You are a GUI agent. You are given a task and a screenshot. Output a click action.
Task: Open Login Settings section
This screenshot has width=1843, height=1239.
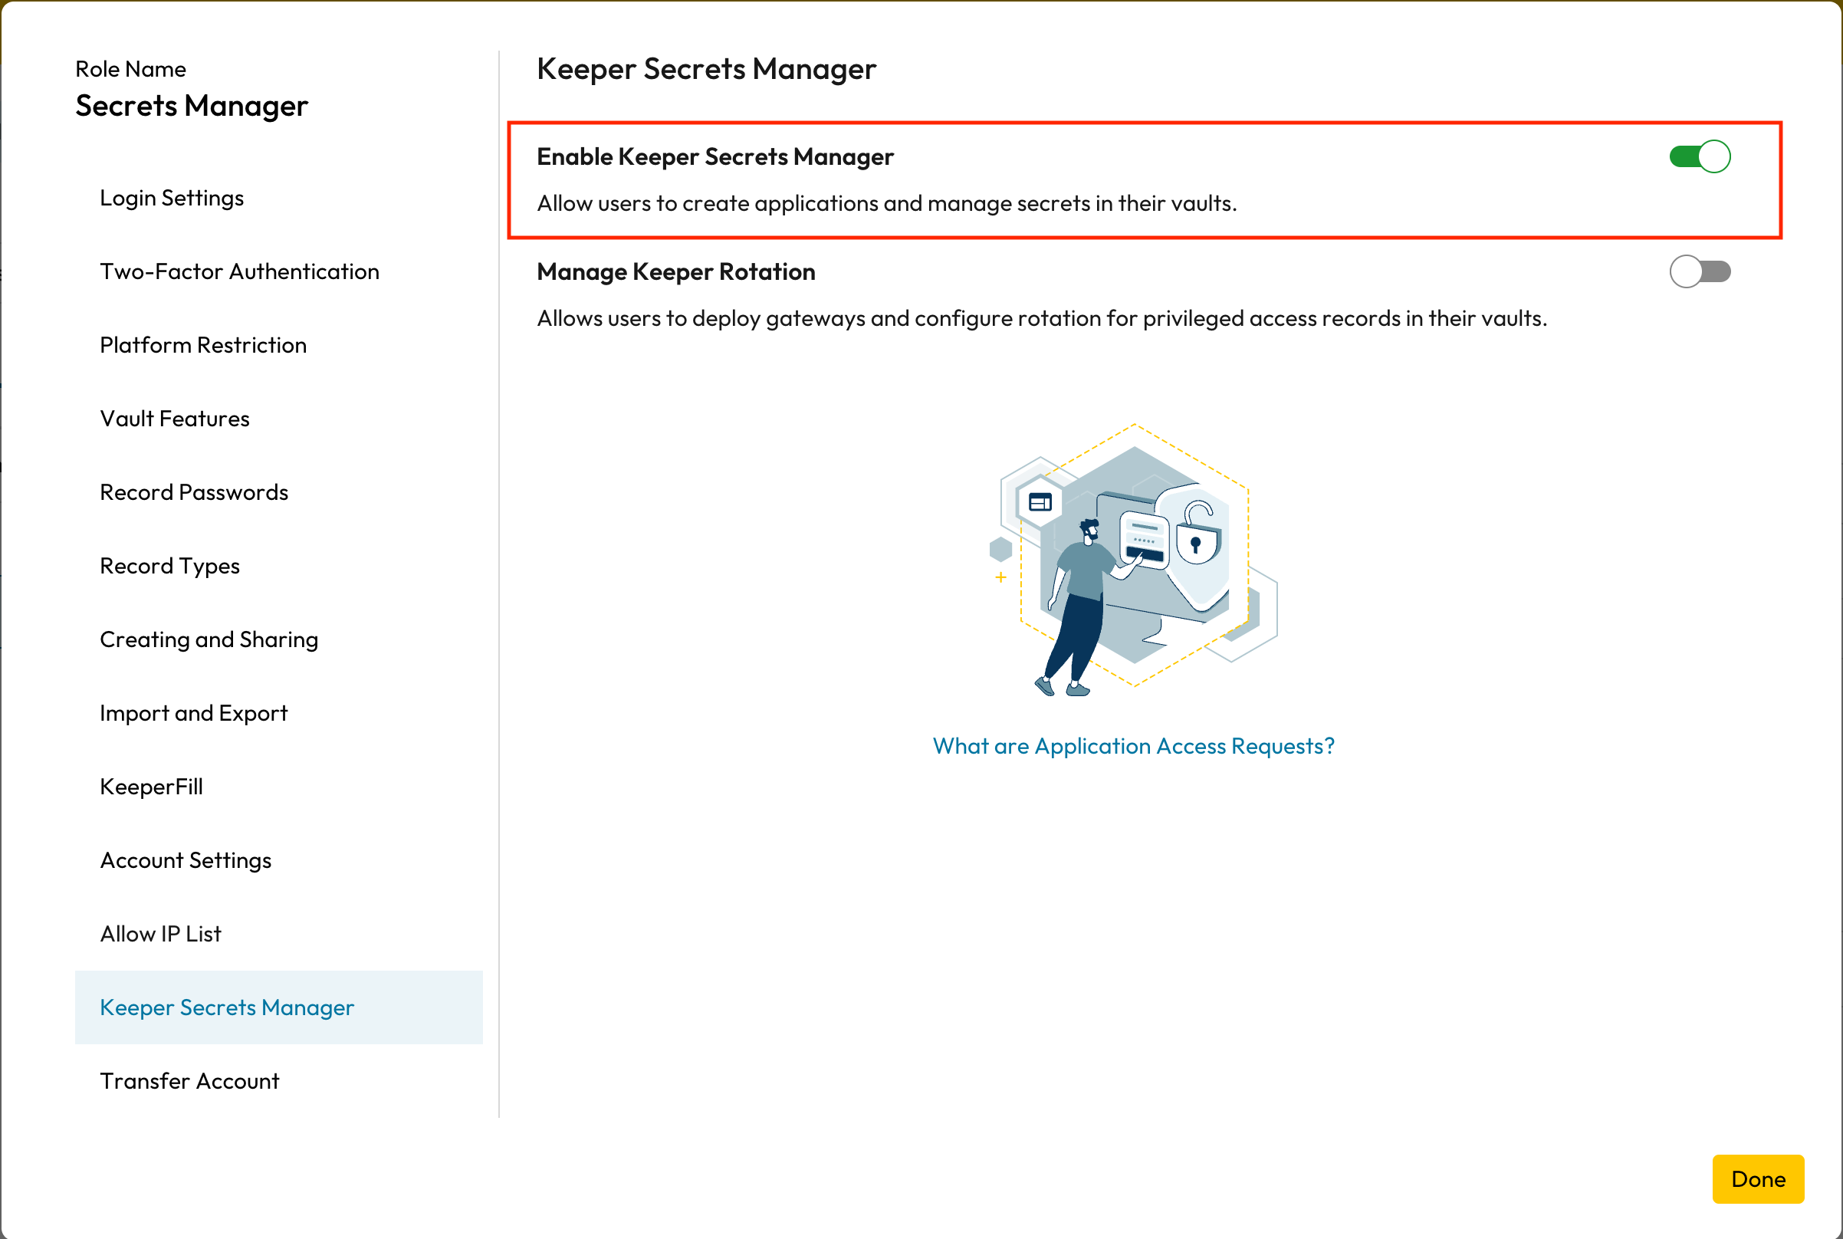coord(172,198)
